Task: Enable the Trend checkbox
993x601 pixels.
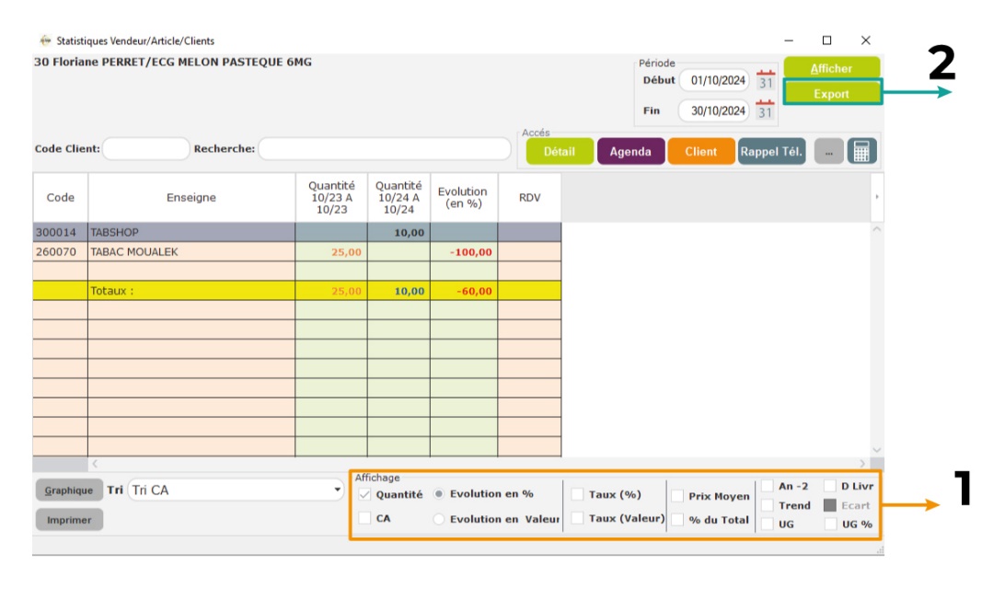Action: click(x=767, y=505)
